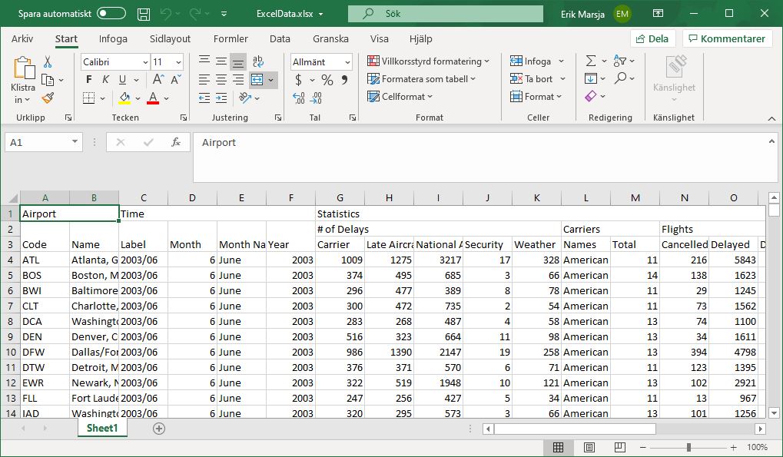The width and height of the screenshot is (783, 457).
Task: Click the Cut scissors icon
Action: (48, 62)
